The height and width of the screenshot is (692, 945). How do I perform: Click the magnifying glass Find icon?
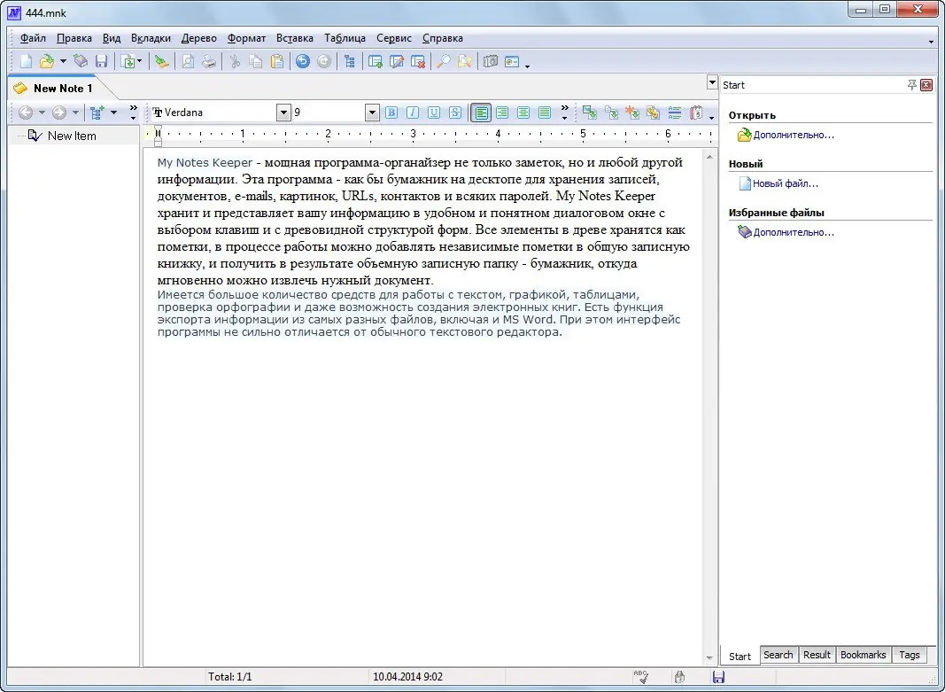click(x=444, y=61)
